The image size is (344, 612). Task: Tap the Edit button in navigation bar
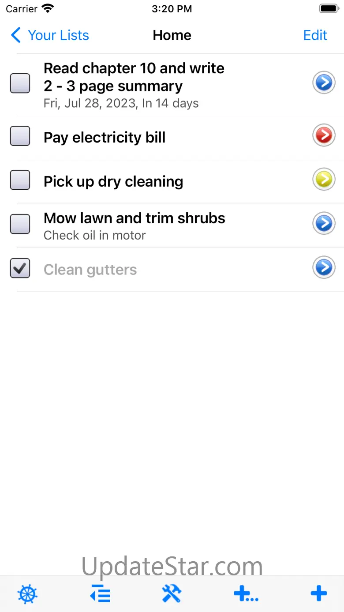pyautogui.click(x=315, y=35)
